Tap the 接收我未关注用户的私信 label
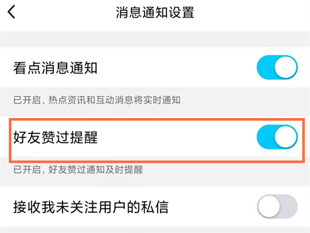Viewport: 310px width, 233px height. pos(90,208)
